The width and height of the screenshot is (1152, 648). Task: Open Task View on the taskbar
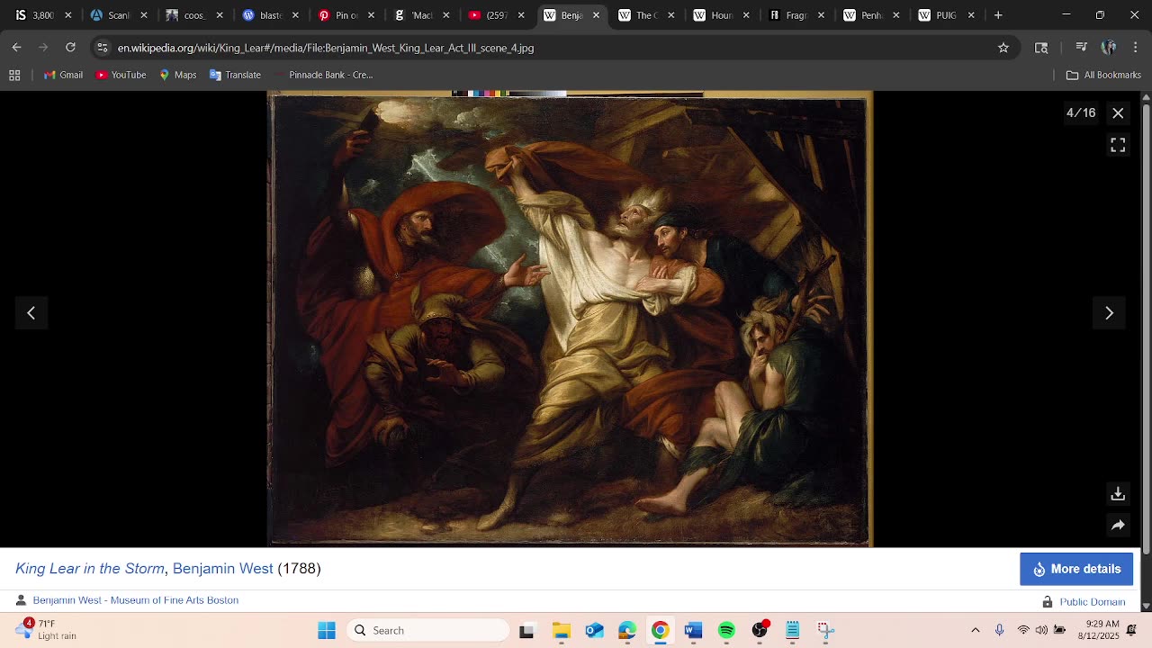pos(526,631)
